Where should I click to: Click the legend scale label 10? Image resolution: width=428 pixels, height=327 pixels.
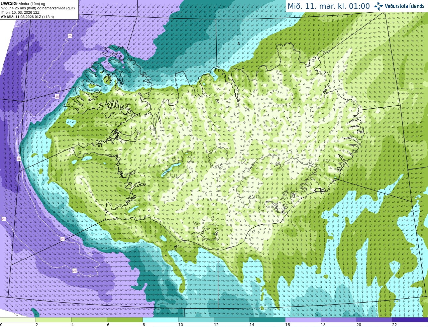coord(181,325)
